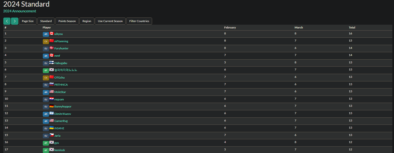Click China flag next to mlYanming
This screenshot has width=394, height=153.
(x=52, y=41)
